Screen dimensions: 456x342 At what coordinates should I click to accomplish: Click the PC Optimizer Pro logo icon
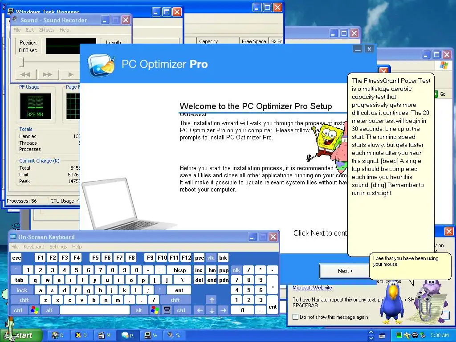101,65
